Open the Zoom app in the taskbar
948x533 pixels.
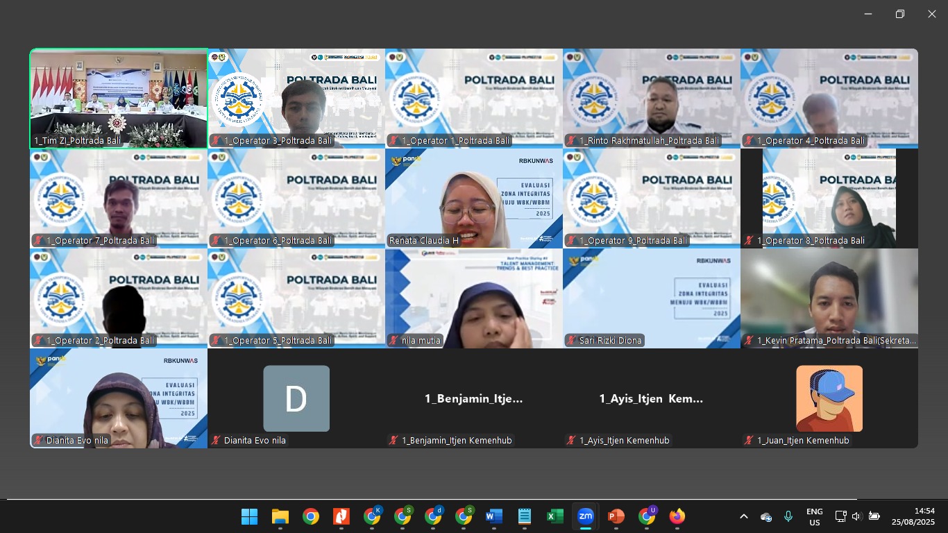tap(586, 516)
